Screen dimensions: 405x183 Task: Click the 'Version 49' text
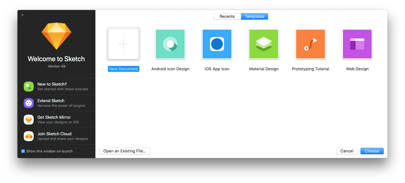(56, 66)
